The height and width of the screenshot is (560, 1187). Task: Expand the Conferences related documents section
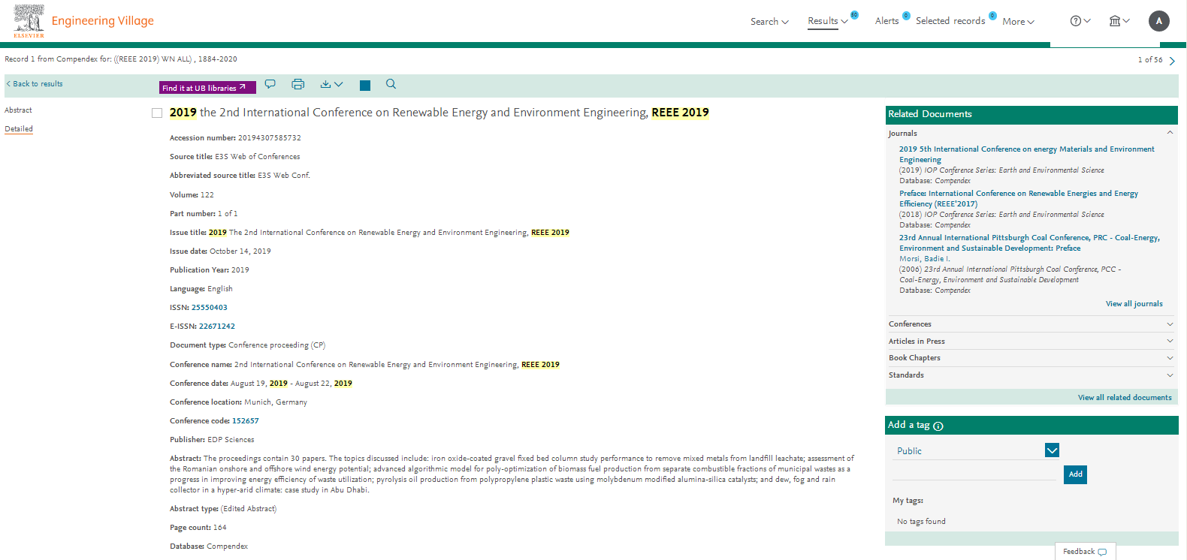tap(1029, 324)
